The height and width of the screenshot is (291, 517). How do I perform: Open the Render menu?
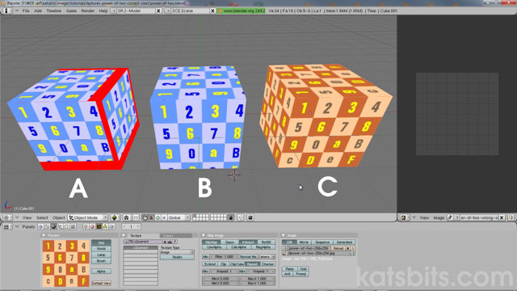pyautogui.click(x=88, y=11)
